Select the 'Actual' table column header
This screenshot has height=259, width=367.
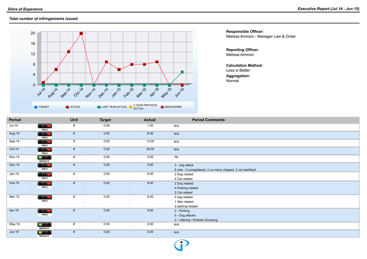point(150,120)
